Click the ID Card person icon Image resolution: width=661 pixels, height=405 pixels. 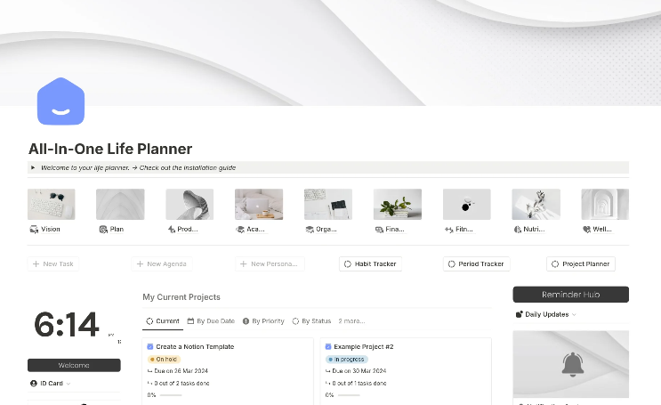[x=34, y=383]
